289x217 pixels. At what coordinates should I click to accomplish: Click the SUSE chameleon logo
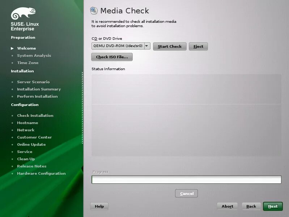[x=23, y=13]
